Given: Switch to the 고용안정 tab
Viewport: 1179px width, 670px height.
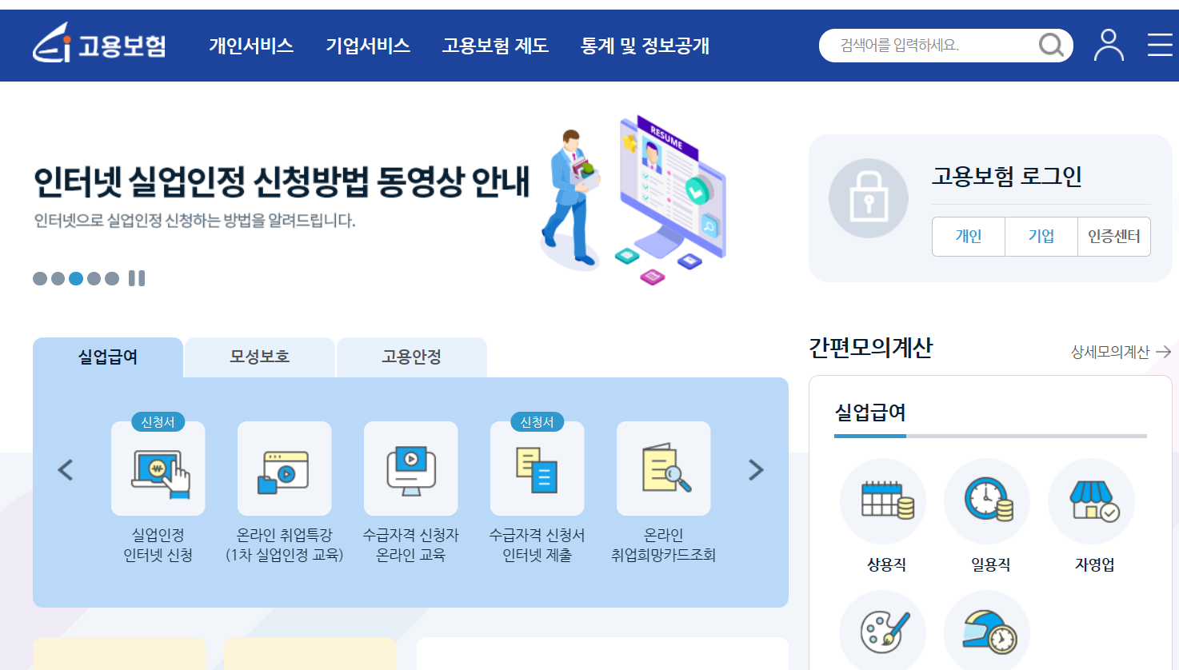Looking at the screenshot, I should pos(411,357).
